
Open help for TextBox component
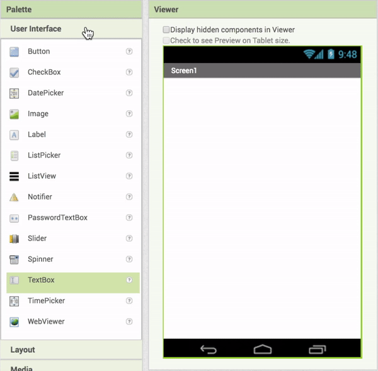[x=129, y=280]
